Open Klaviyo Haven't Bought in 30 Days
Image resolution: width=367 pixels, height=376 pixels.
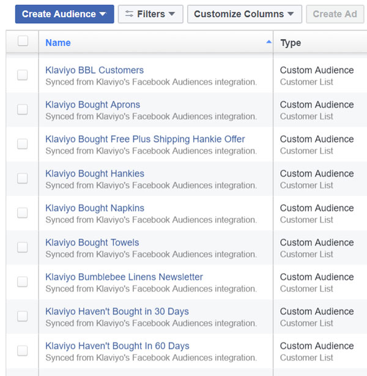tap(117, 312)
